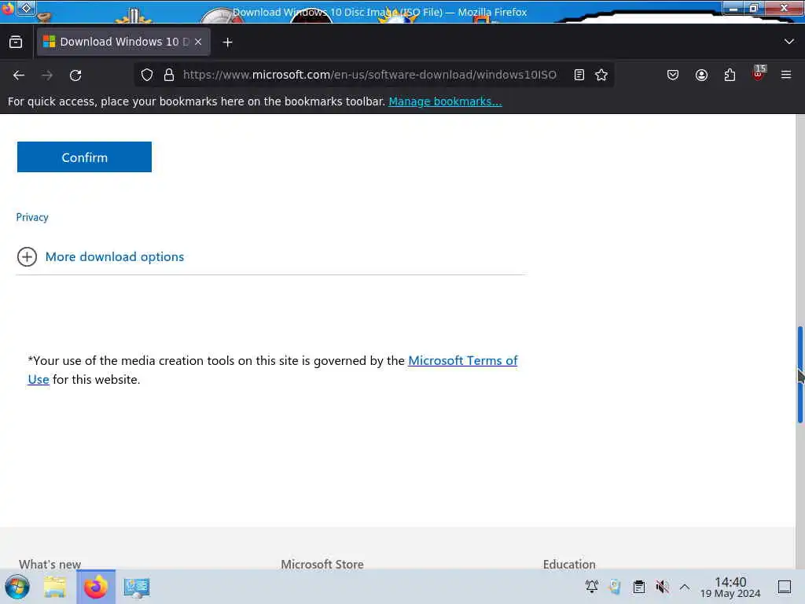Open Firefox hamburger application menu
805x604 pixels.
click(786, 75)
